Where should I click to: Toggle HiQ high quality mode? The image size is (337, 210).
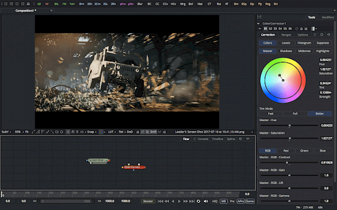click(214, 201)
